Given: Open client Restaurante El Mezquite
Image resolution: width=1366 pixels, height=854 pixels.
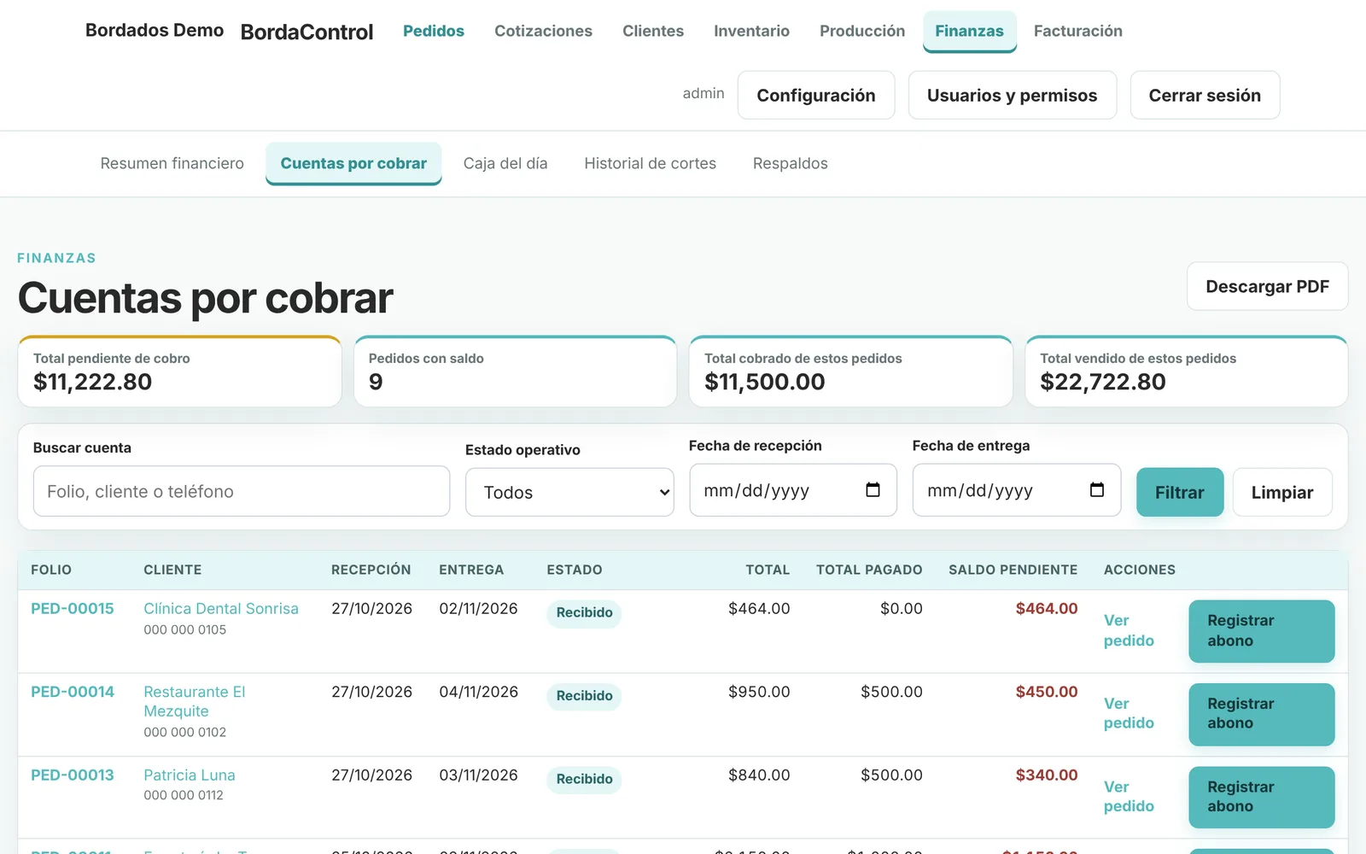Looking at the screenshot, I should coord(195,701).
